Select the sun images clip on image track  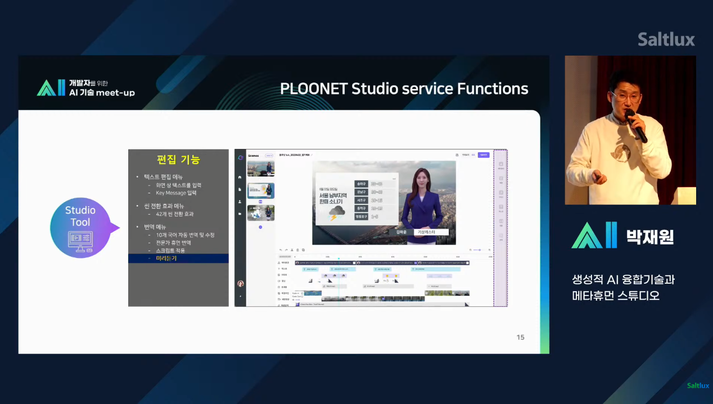[391, 276]
